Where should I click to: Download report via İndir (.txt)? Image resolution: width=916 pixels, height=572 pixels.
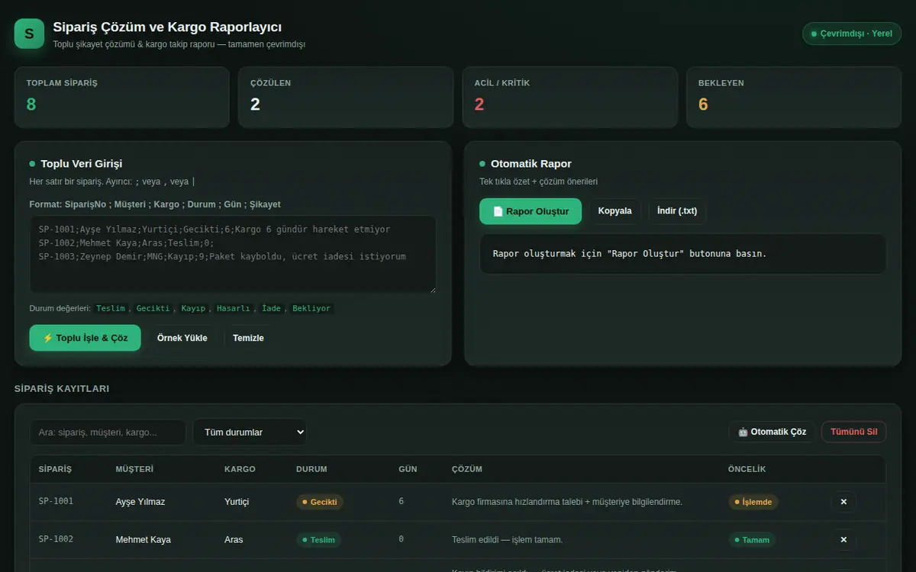(677, 211)
